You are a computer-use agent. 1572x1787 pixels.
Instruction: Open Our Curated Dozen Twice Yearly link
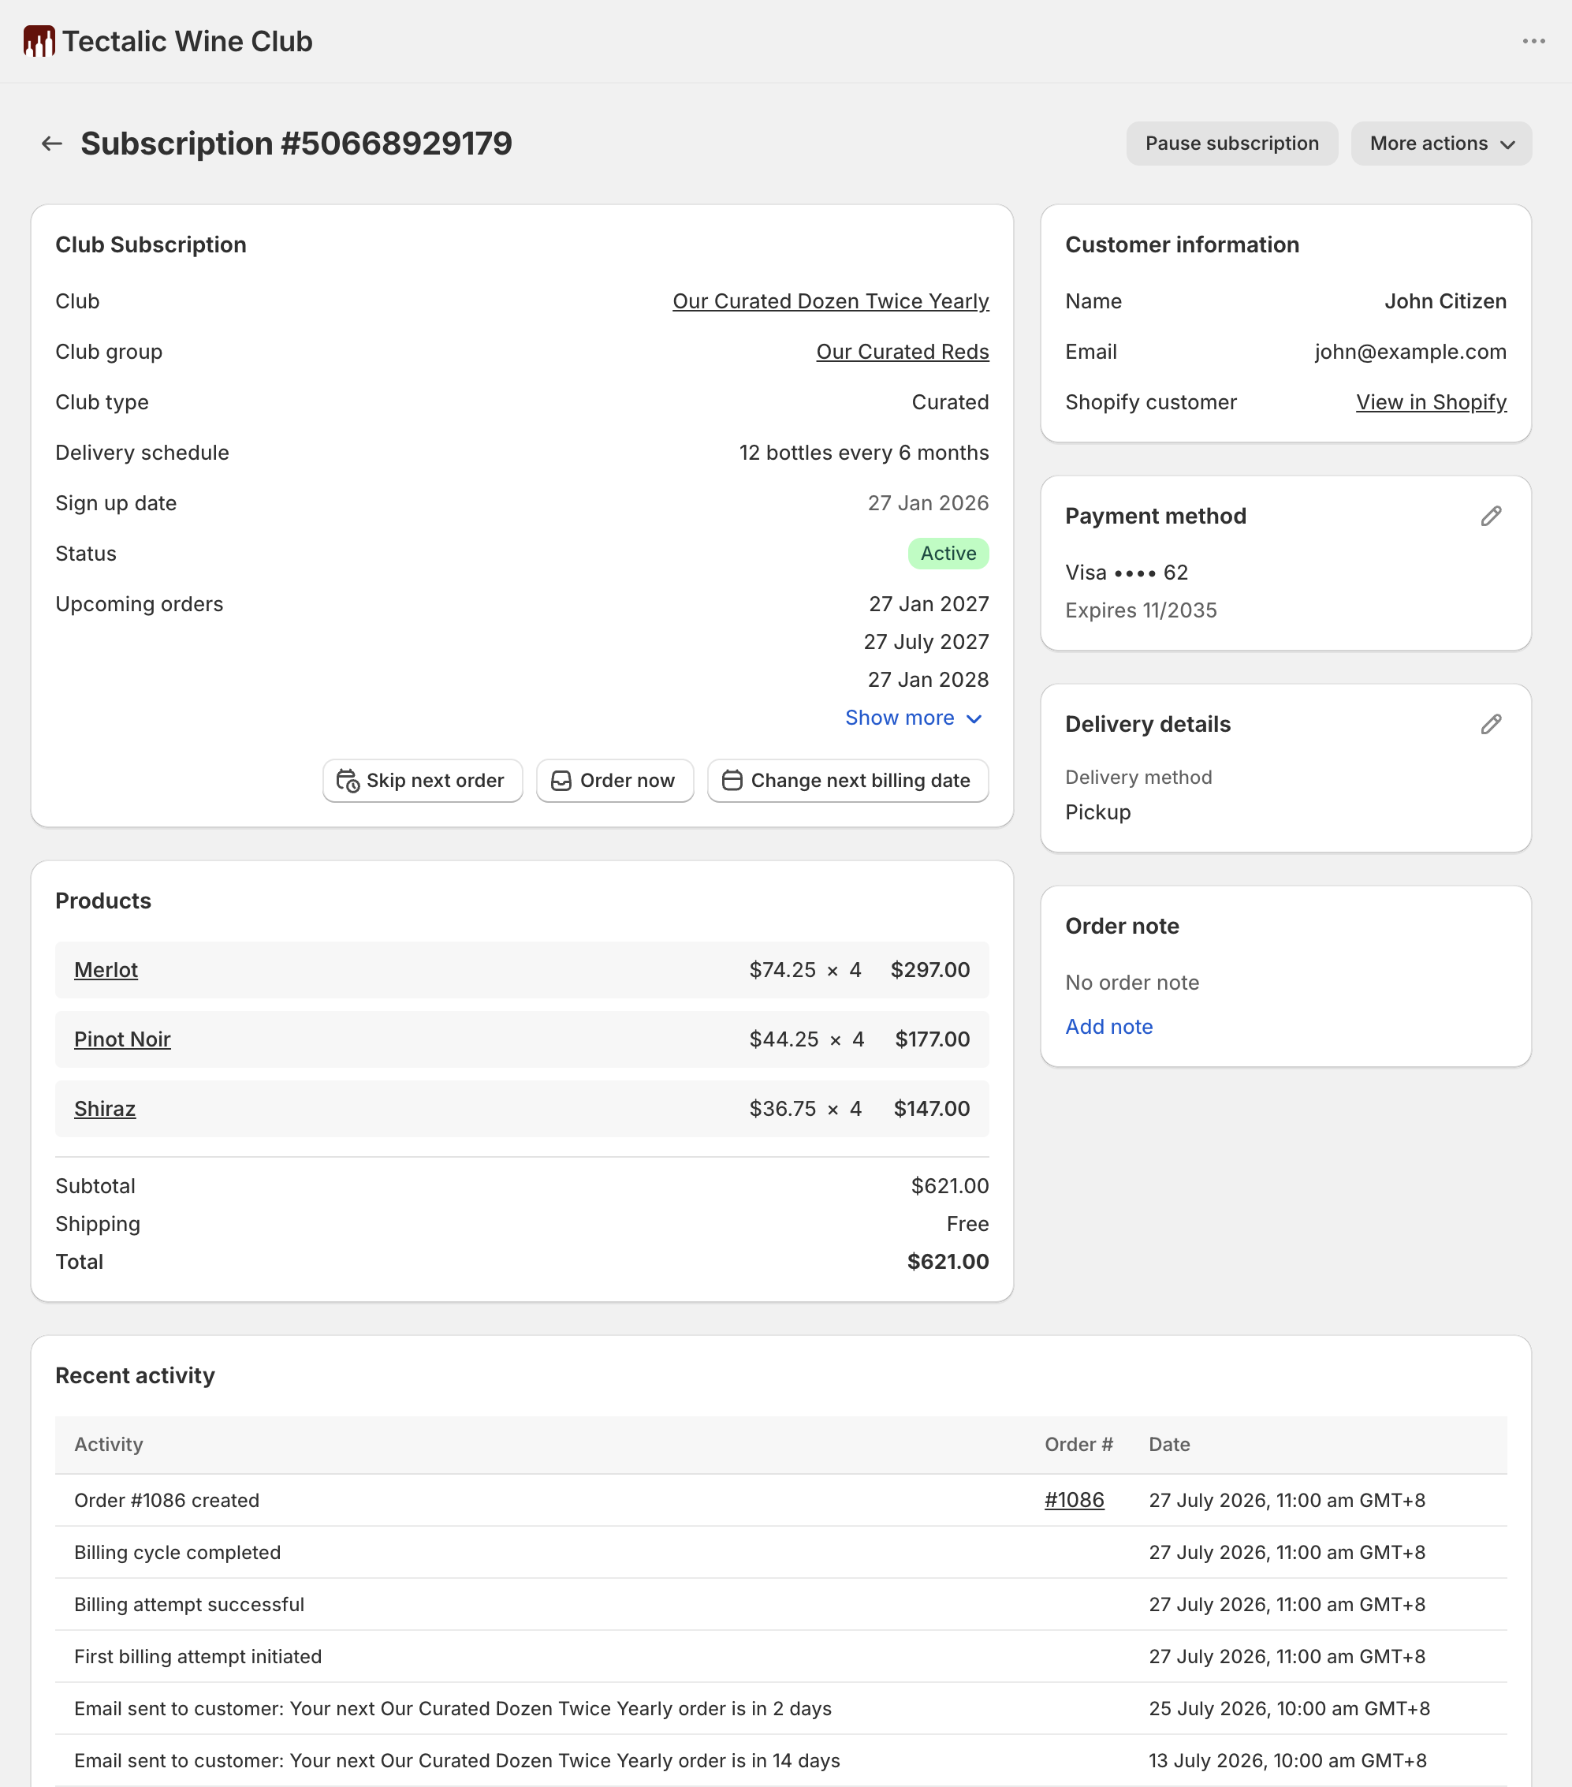[x=830, y=300]
